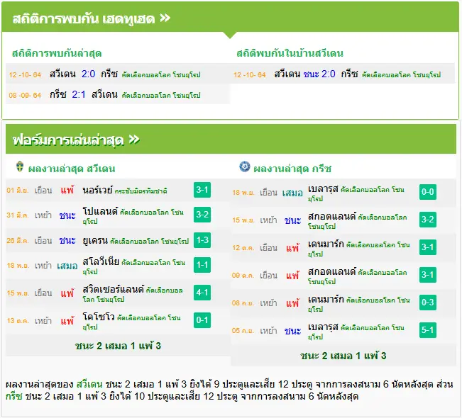The height and width of the screenshot is (418, 462).
Task: Select the 3-1 badge in 09 ต.ค. สกอตแลนด์ row
Action: pos(427,275)
